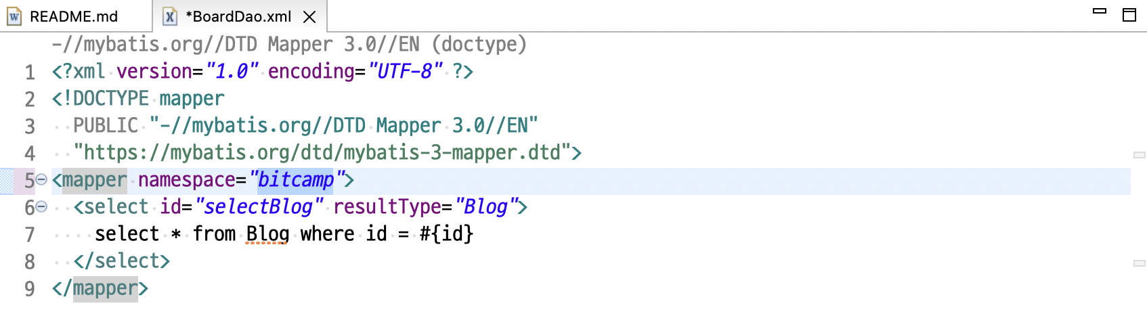The image size is (1147, 333).
Task: Click the PUBLIC DTD identifier string
Action: [x=343, y=125]
